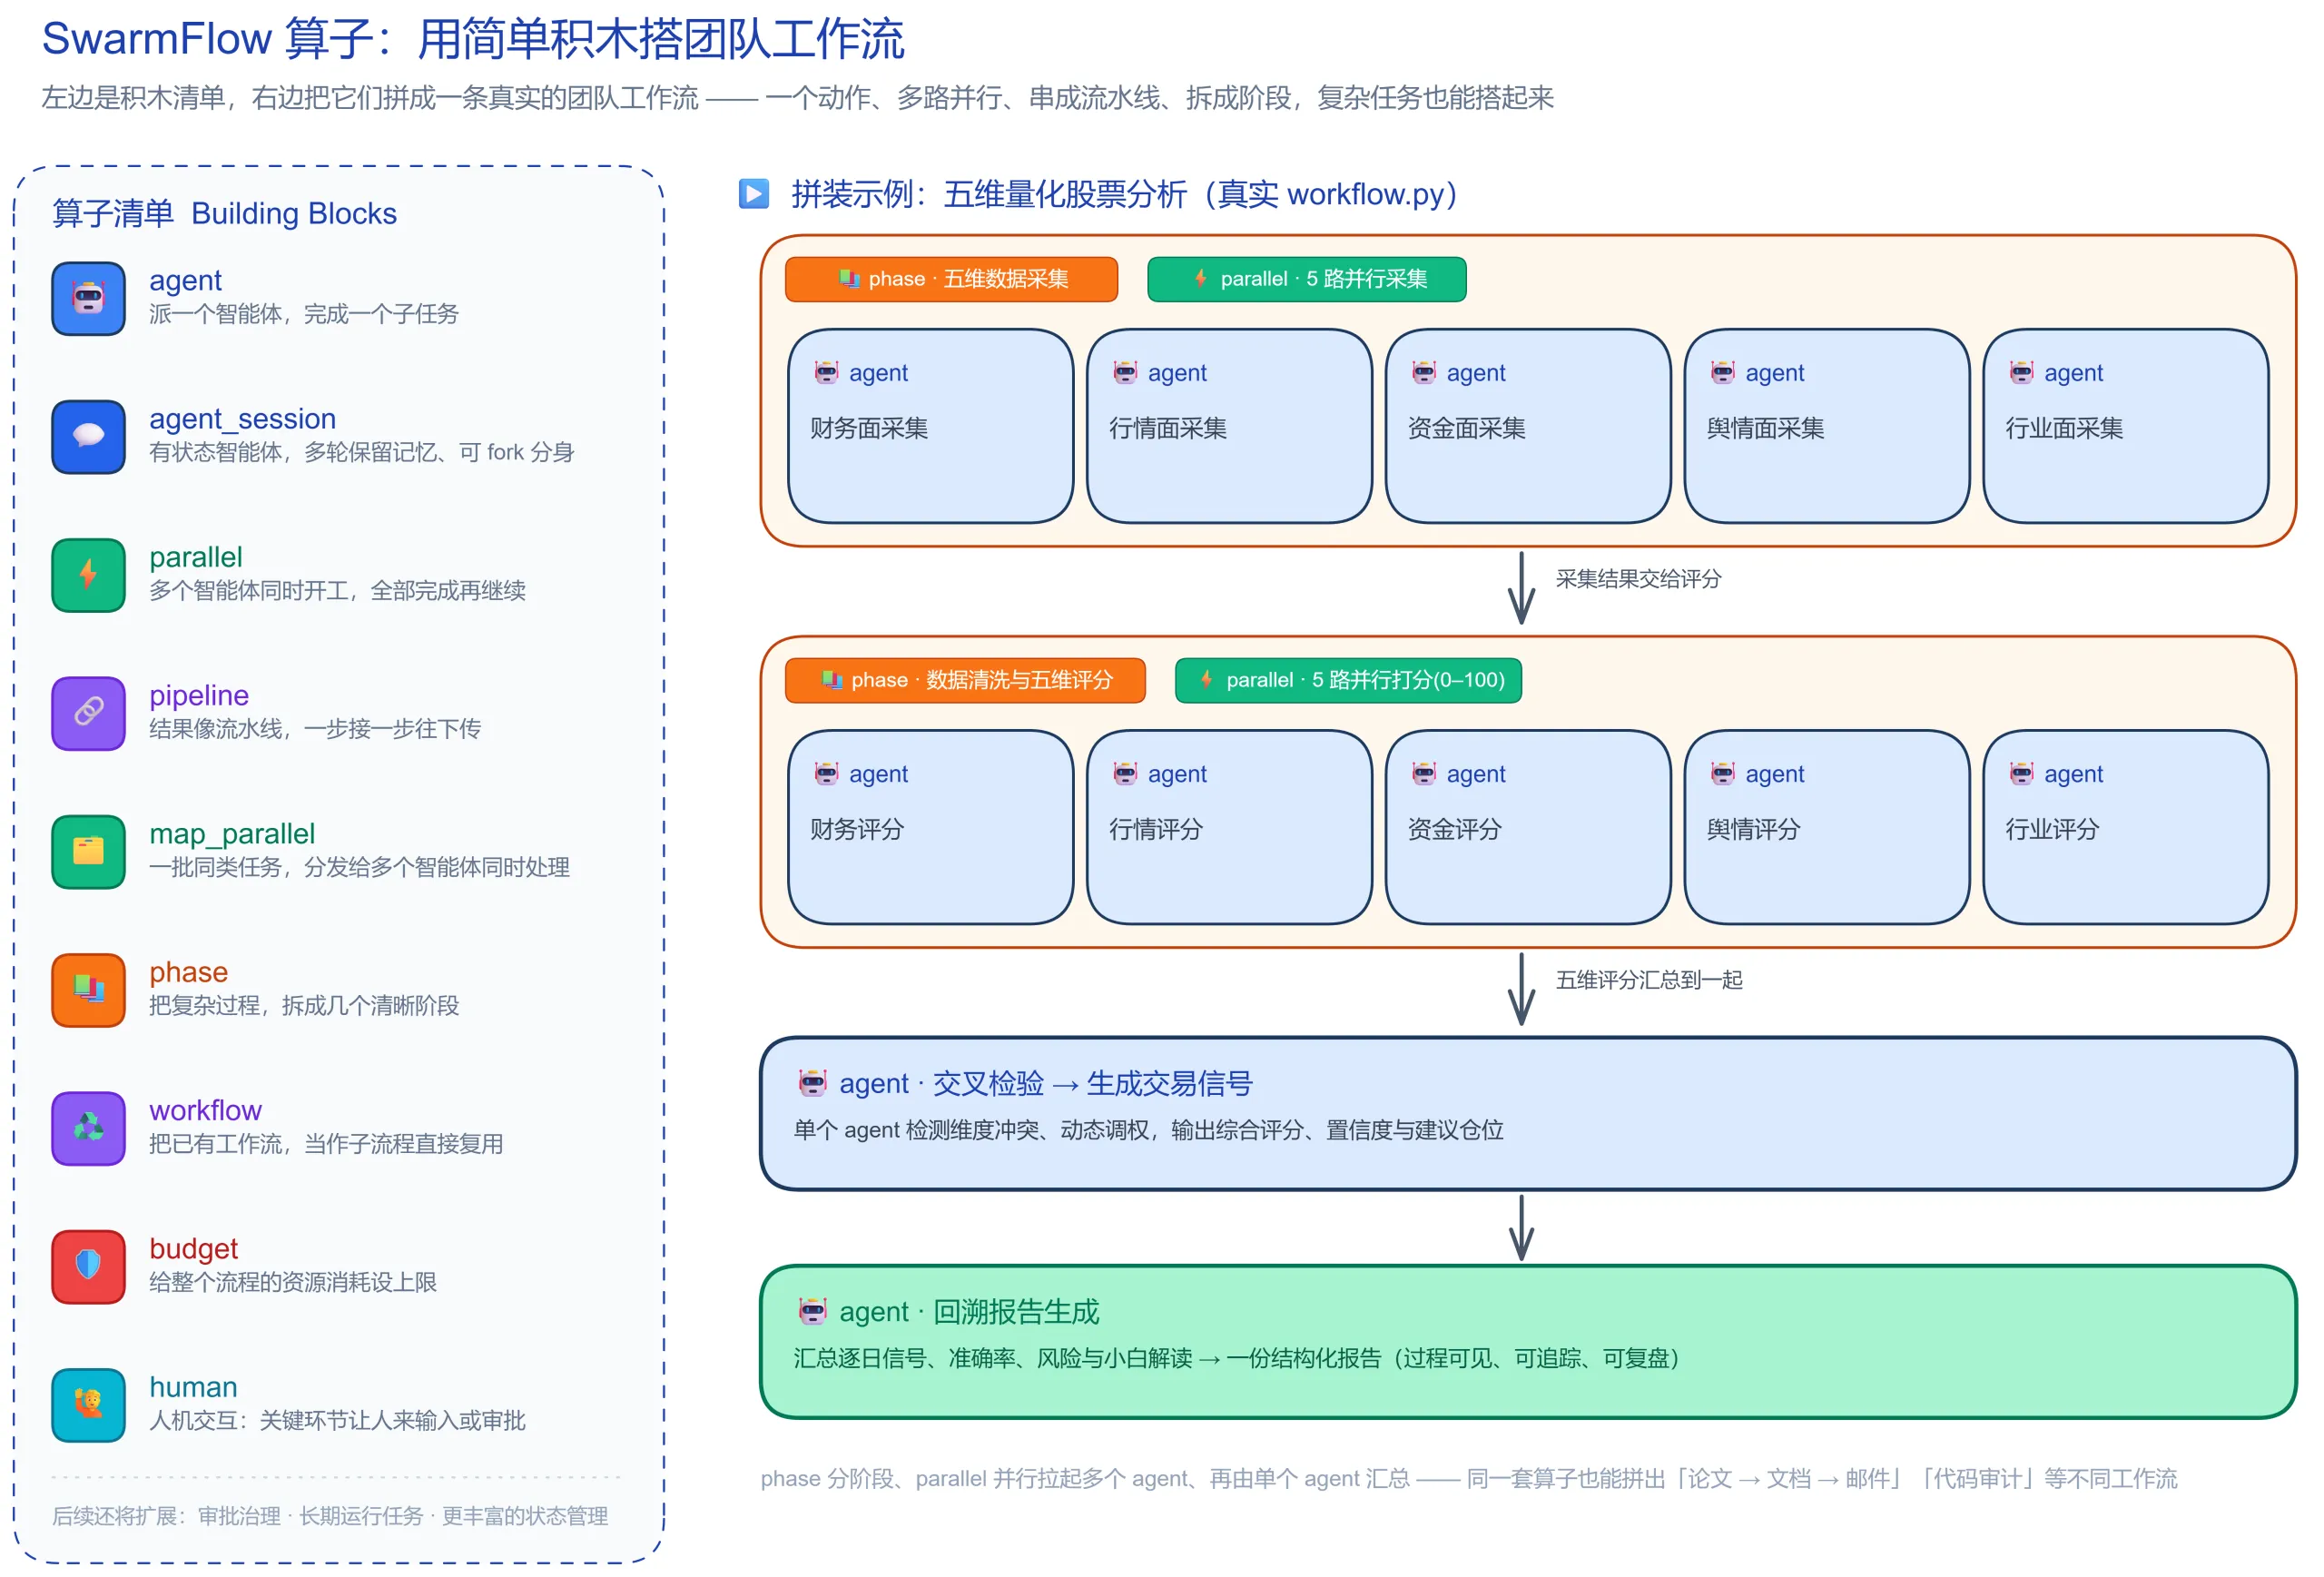Click the 单个 agent 检测维度冲突 description
The image size is (2324, 1577).
click(x=1148, y=1130)
